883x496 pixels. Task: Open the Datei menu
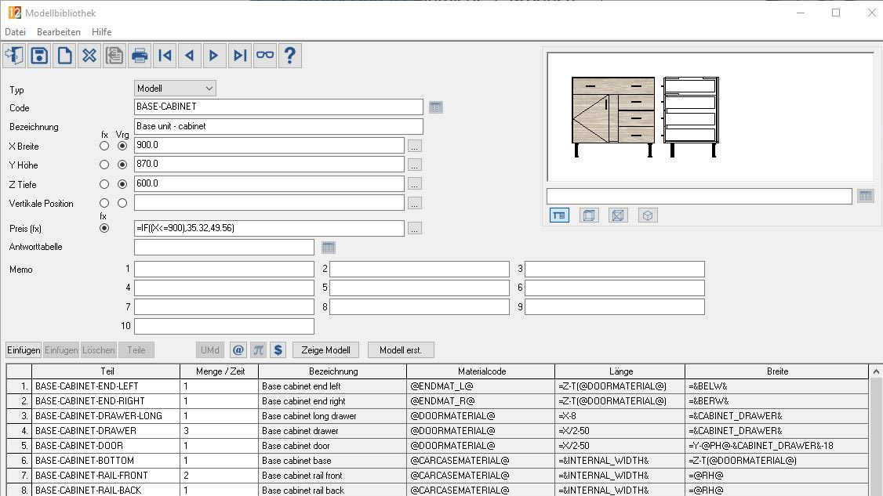[16, 32]
